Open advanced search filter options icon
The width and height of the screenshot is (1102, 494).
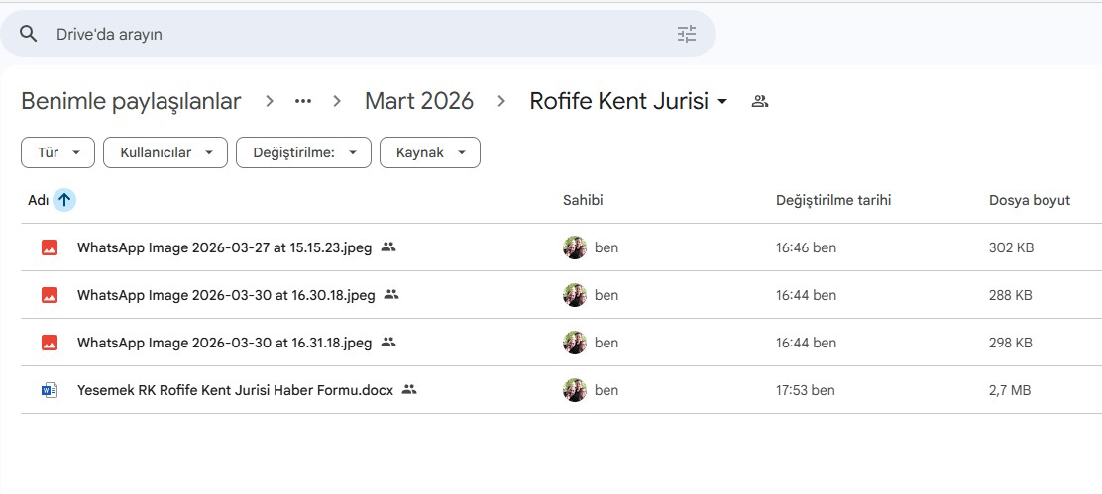[687, 34]
